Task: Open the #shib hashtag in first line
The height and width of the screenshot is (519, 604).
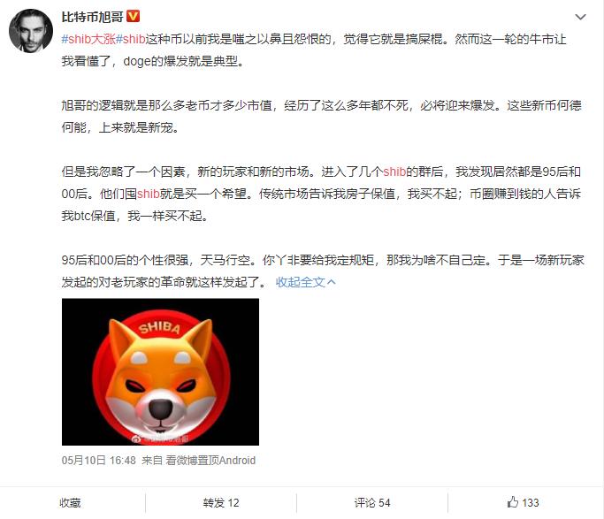Action: coord(131,39)
